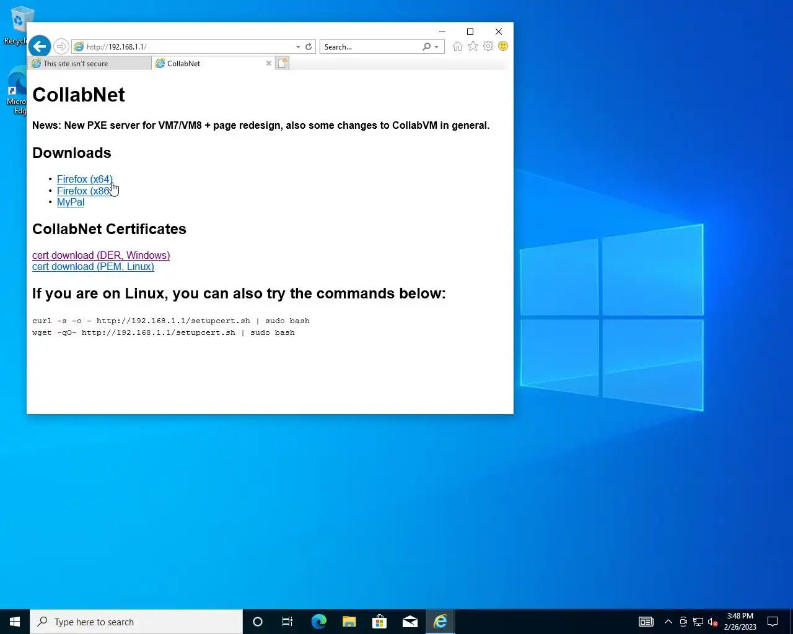Click the wget setupcert.sh command line
The height and width of the screenshot is (634, 793).
coord(164,332)
